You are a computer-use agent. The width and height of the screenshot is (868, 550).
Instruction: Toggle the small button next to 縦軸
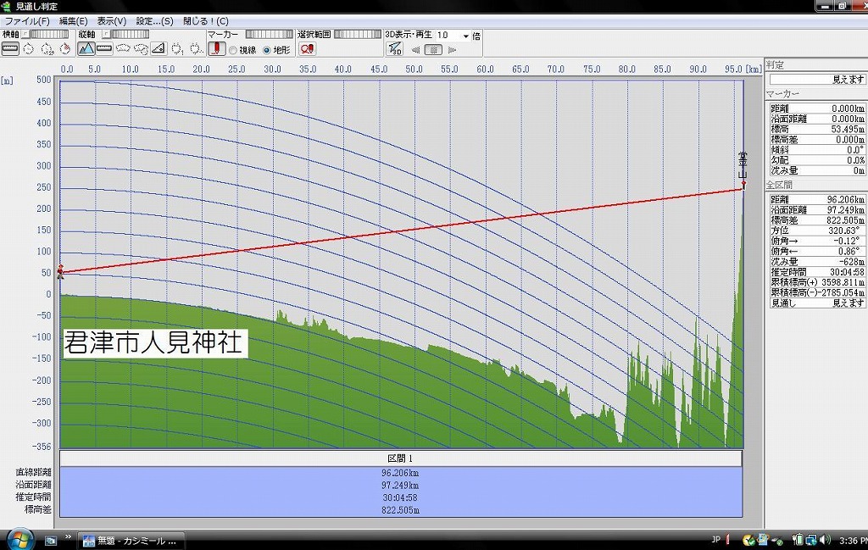[106, 34]
